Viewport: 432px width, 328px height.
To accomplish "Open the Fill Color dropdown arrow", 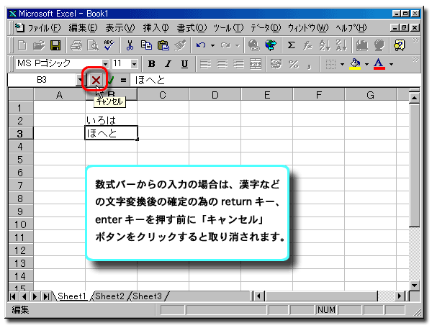I will (366, 65).
